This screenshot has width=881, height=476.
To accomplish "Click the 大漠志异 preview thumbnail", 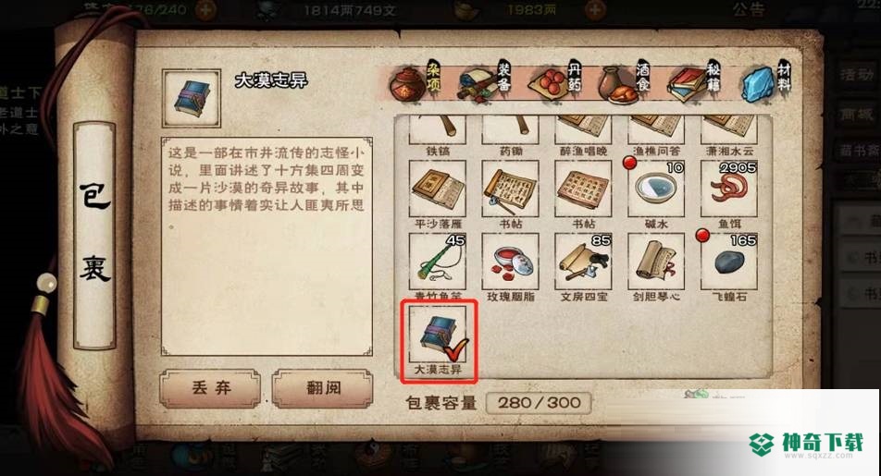I will click(x=191, y=98).
